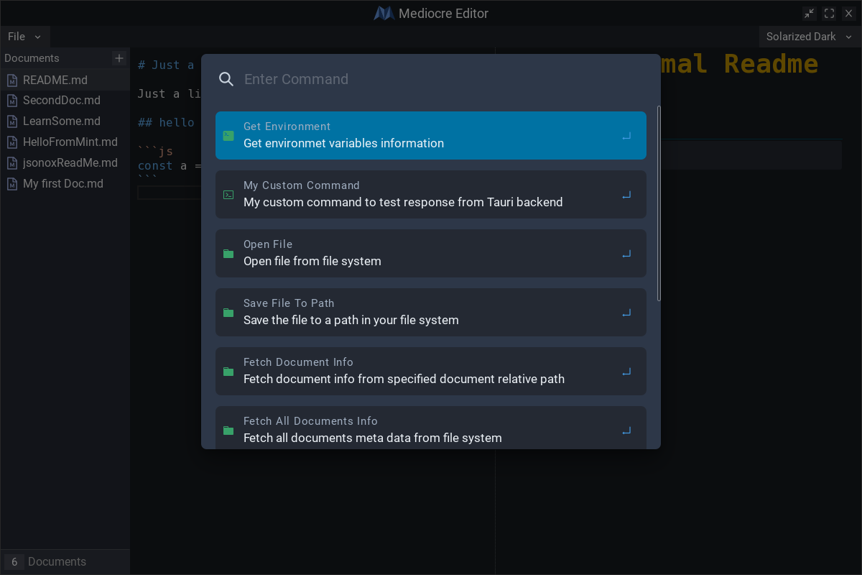Click the folder icon beside Save File To Path
862x575 pixels.
pos(228,313)
